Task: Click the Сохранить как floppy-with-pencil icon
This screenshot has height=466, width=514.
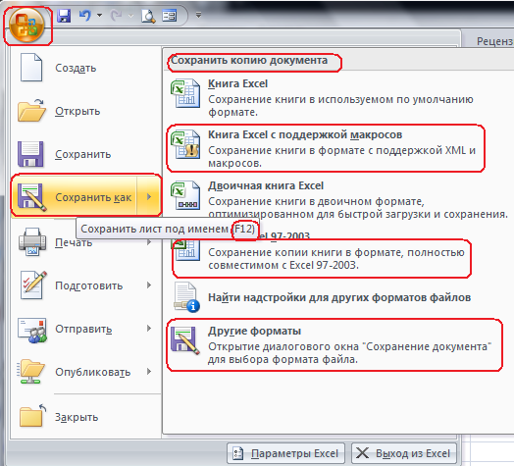Action: [31, 197]
